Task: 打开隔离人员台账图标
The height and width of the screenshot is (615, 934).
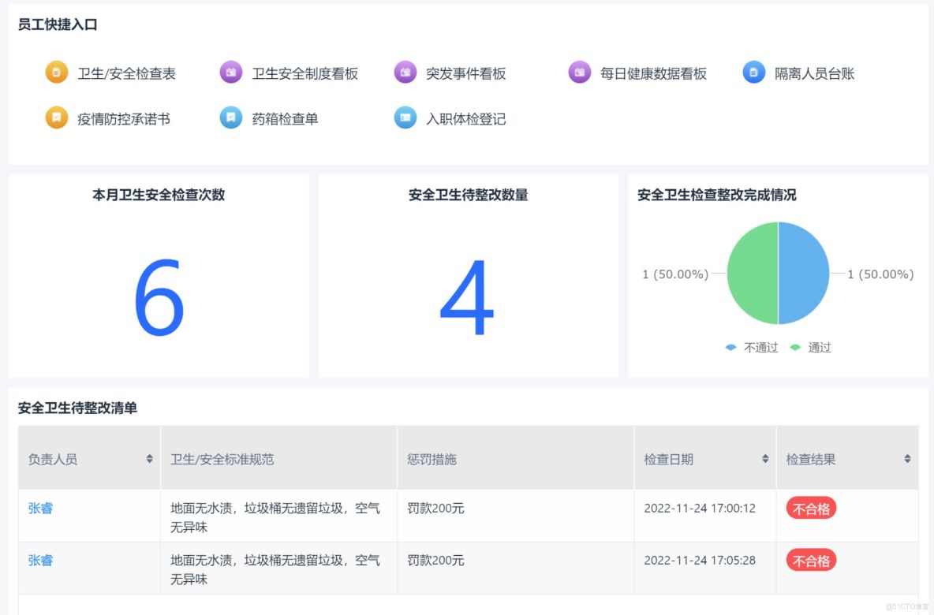Action: pyautogui.click(x=753, y=73)
